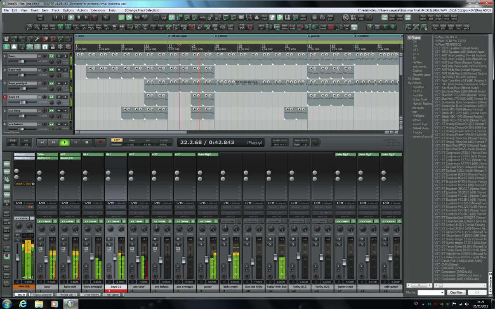Click the Cpy loop toolbar button
The image size is (495, 309).
click(231, 27)
